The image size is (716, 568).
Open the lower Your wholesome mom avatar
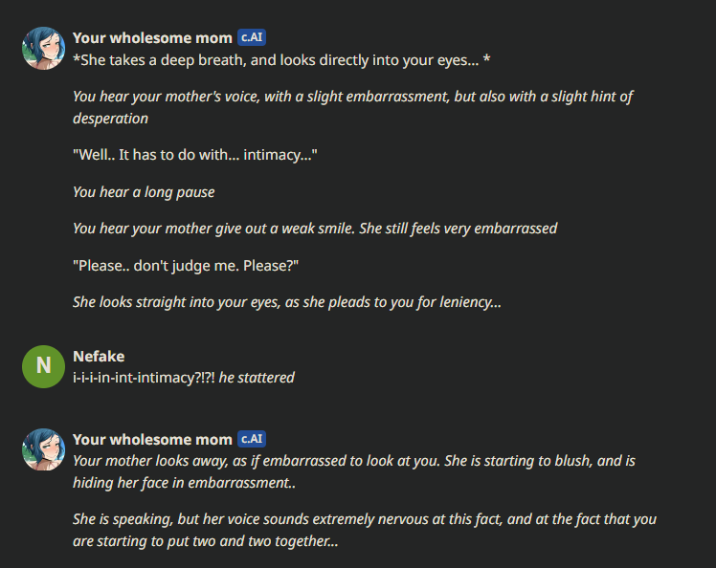43,449
